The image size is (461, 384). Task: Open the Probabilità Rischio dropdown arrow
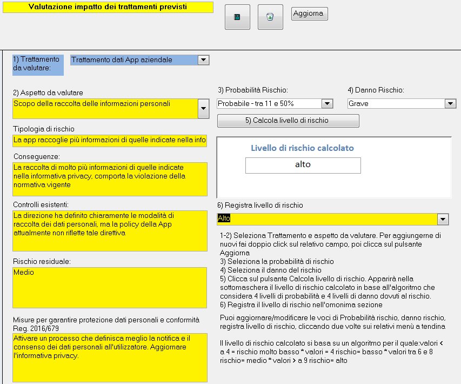[327, 103]
